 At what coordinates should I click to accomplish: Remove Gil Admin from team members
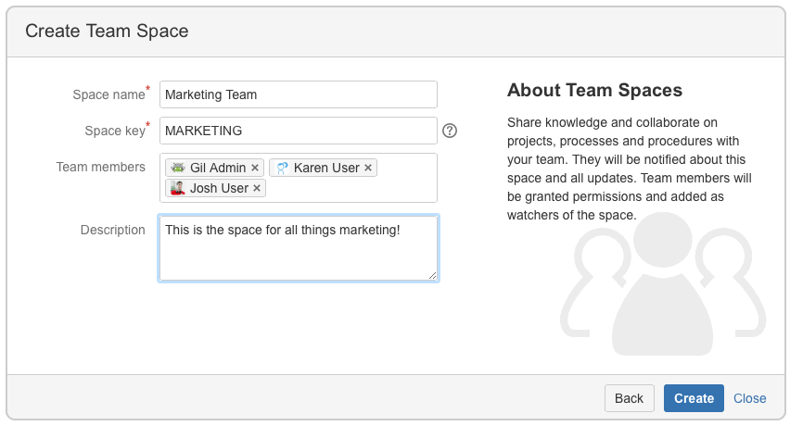[255, 169]
